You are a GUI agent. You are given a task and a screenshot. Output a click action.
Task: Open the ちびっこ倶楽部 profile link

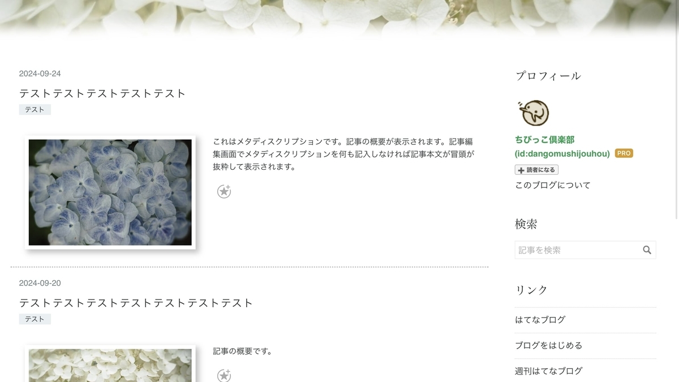point(545,139)
